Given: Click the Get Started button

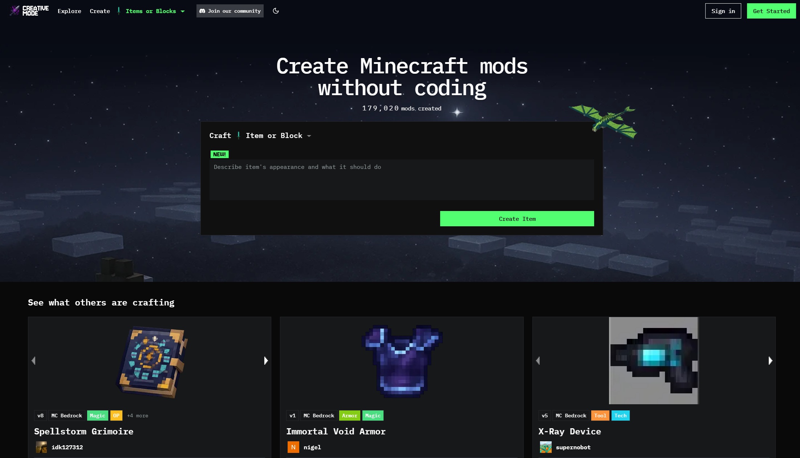Looking at the screenshot, I should (x=771, y=11).
